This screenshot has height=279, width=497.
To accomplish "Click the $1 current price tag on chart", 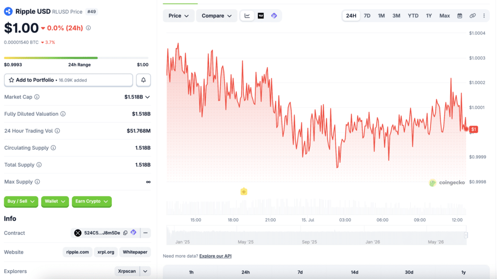I will (474, 129).
